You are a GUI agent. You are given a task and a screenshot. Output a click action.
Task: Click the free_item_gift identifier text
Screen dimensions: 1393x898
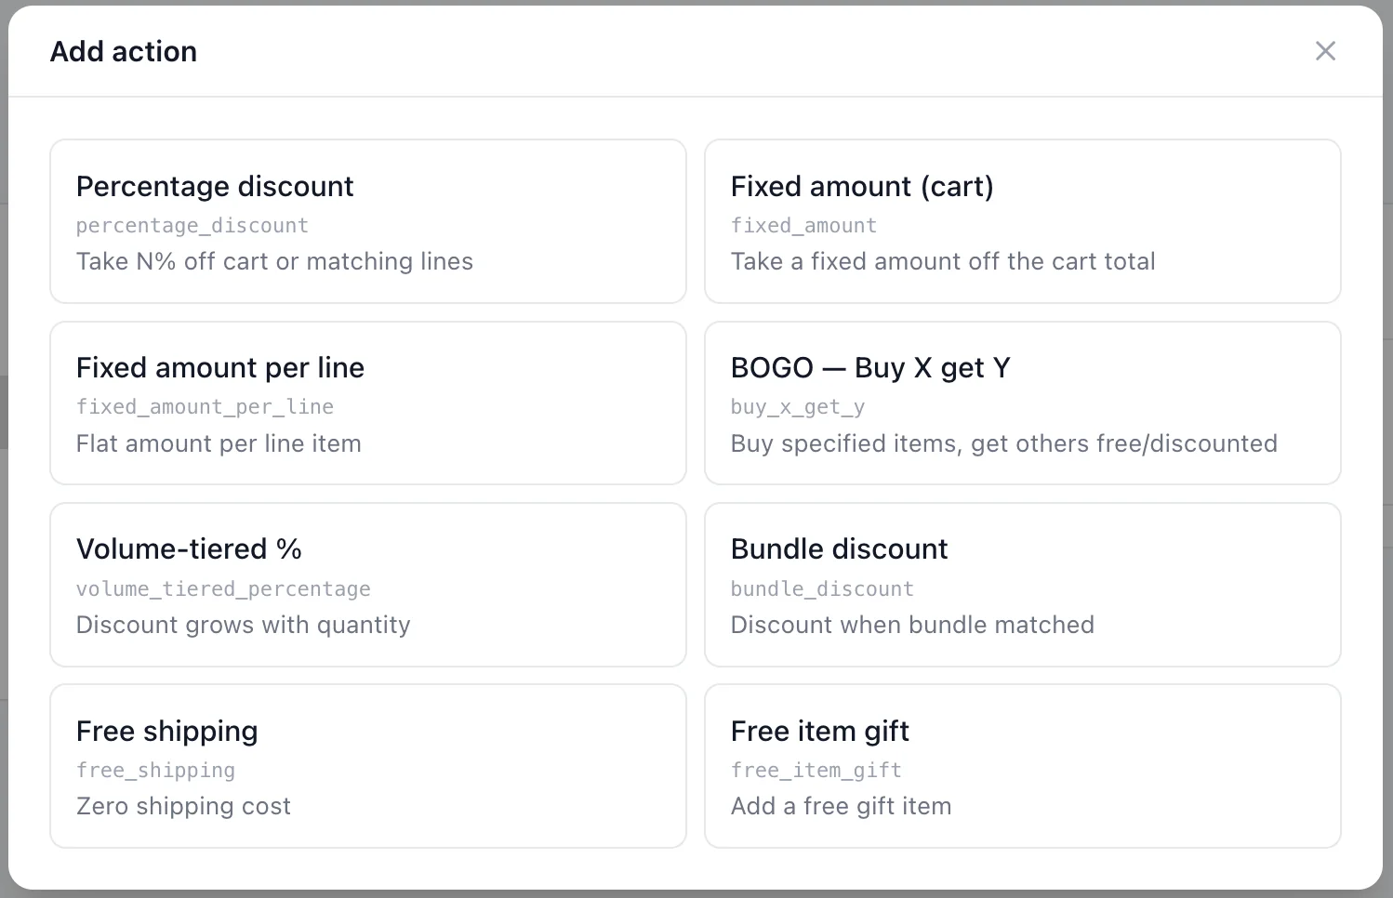(816, 771)
